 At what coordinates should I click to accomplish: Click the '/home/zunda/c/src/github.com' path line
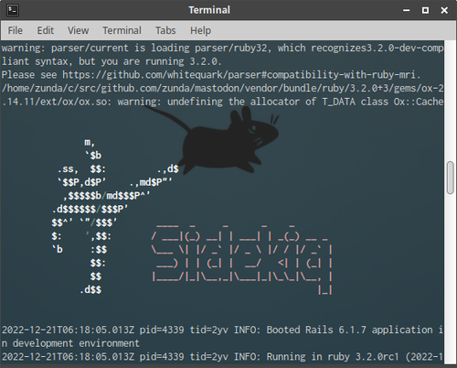point(222,88)
